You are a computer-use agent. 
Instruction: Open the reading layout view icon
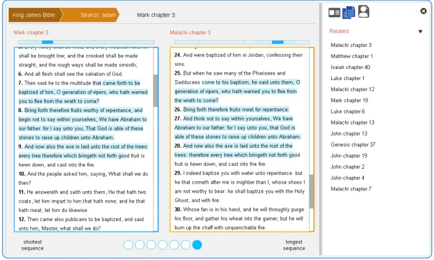coord(334,13)
